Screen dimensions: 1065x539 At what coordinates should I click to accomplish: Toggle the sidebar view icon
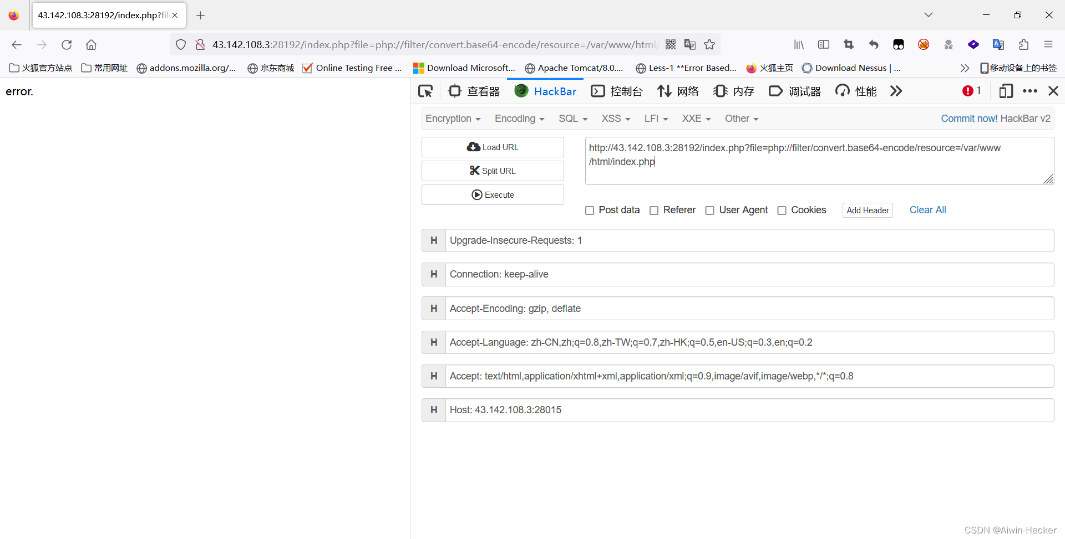824,45
